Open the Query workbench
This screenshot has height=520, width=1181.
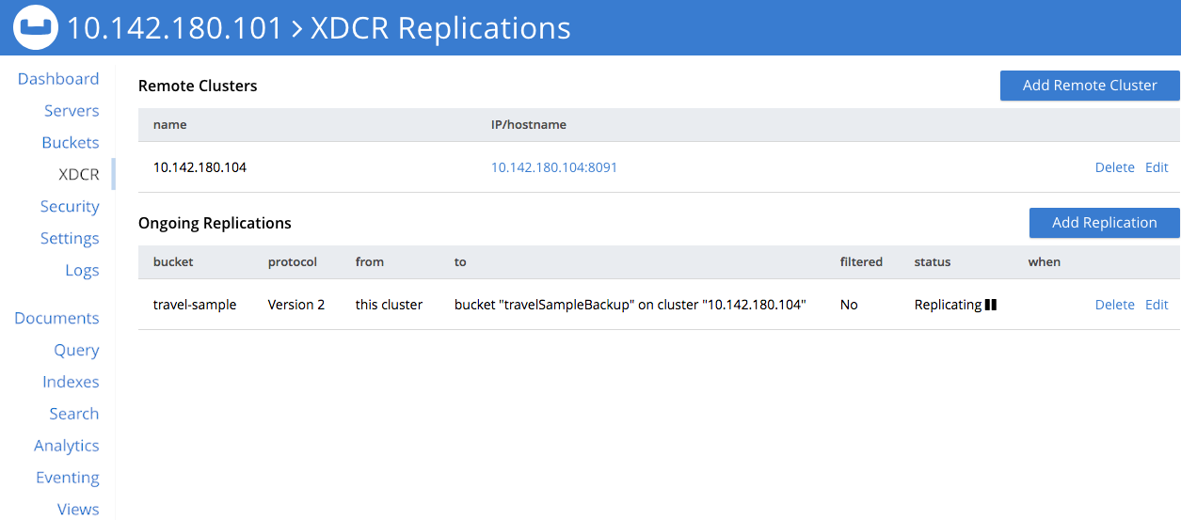(76, 351)
